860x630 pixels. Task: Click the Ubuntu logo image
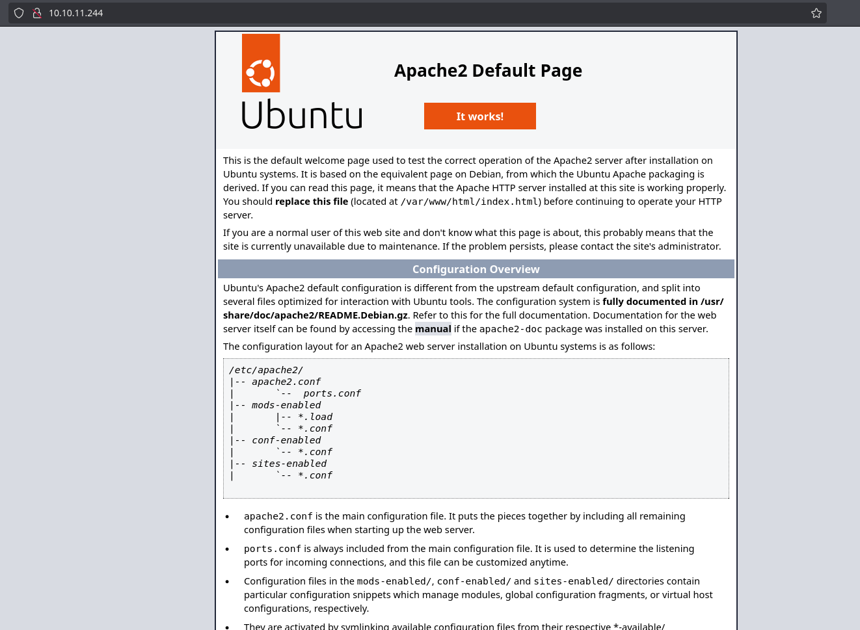pyautogui.click(x=302, y=81)
